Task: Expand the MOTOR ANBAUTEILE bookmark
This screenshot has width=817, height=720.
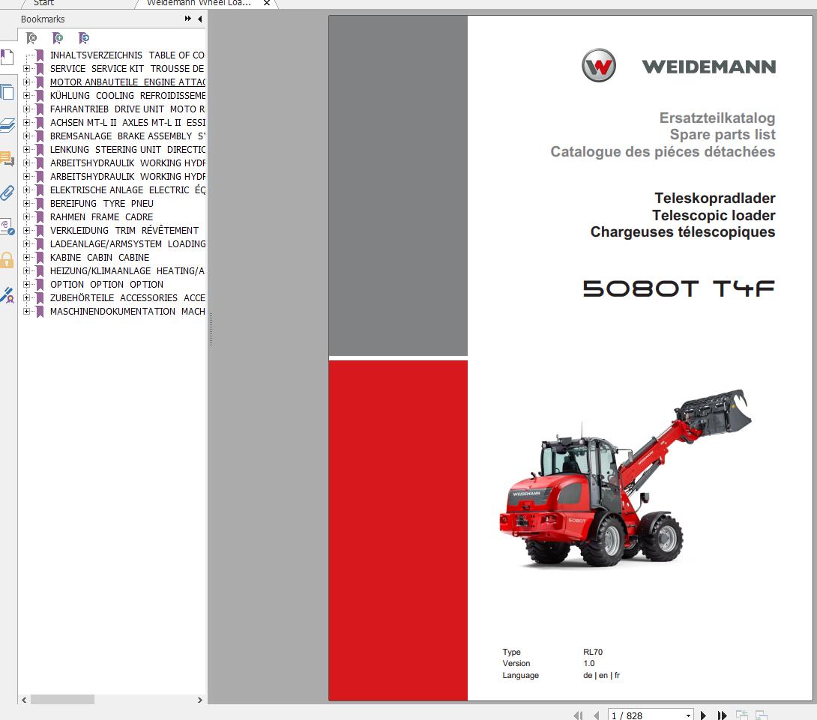Action: [x=27, y=82]
